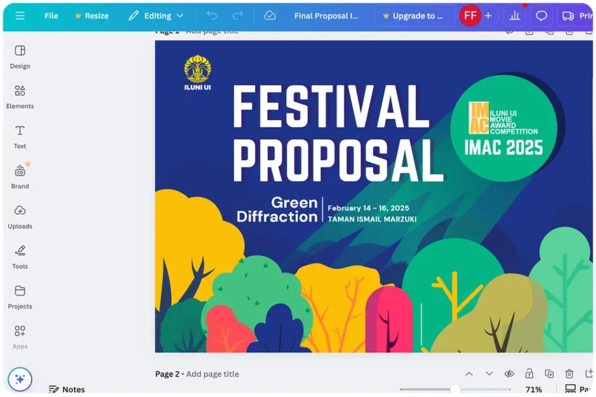Open the Design panel
The height and width of the screenshot is (397, 596).
[20, 57]
